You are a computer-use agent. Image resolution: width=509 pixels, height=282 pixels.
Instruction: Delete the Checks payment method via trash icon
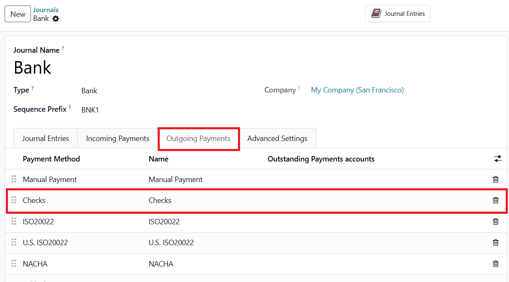(x=496, y=200)
